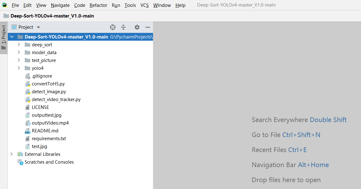Open the Edit menu
The height and width of the screenshot is (189, 361).
pyautogui.click(x=27, y=5)
